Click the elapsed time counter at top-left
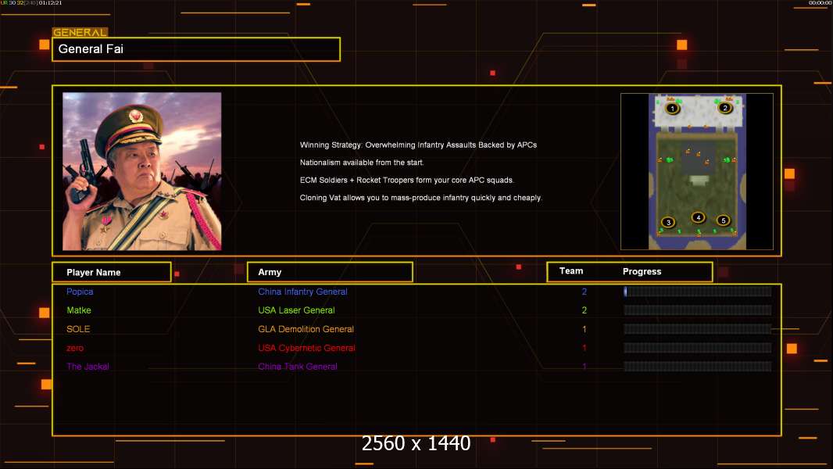833x469 pixels. pos(50,2)
